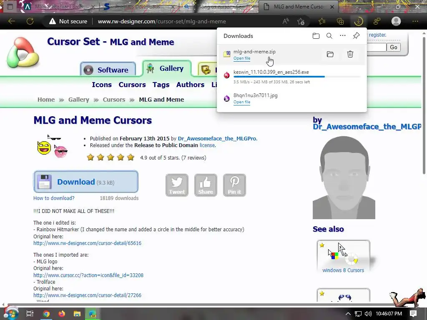The image size is (427, 320).
Task: Click the browser profile avatar
Action: coord(396,21)
